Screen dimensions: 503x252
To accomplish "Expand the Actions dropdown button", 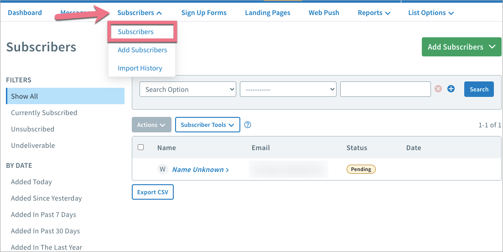I will [x=151, y=125].
